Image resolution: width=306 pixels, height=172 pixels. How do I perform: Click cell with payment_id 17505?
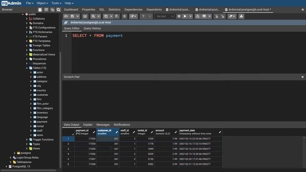point(86,149)
